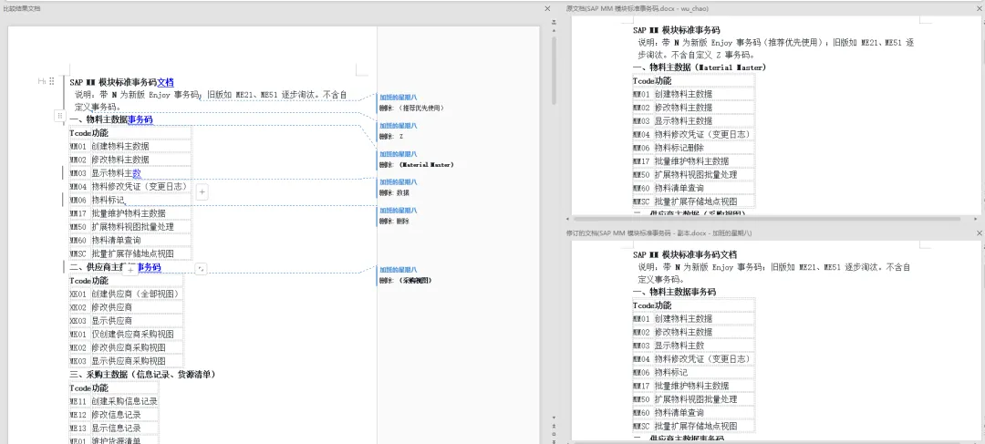The width and height of the screenshot is (985, 444).
Task: Click pane title 修订的文档(SAP MM 模块标准事务码 - 副本.docx)
Action: (x=659, y=233)
